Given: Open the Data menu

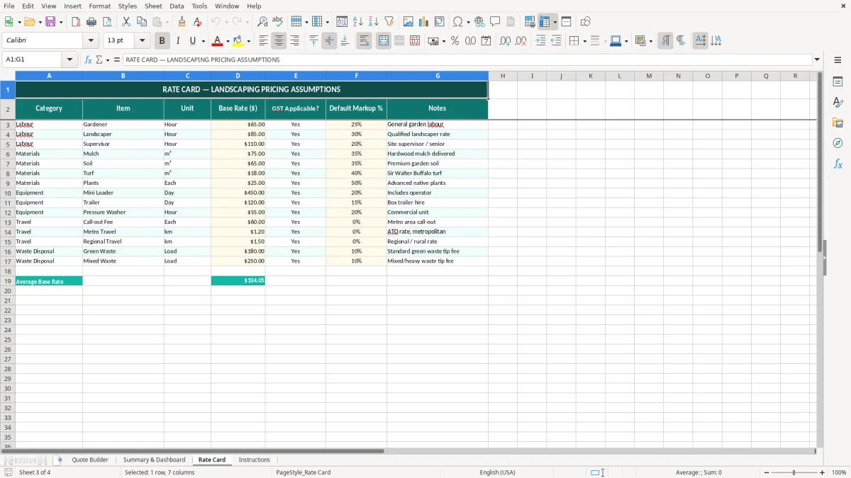Looking at the screenshot, I should point(177,6).
